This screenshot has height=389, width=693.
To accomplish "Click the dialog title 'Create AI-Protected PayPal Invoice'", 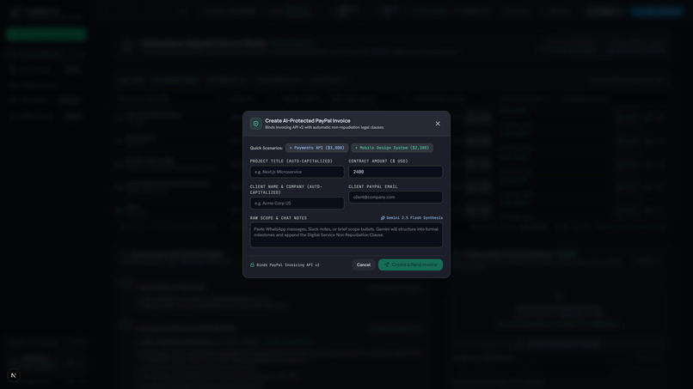I will click(308, 120).
